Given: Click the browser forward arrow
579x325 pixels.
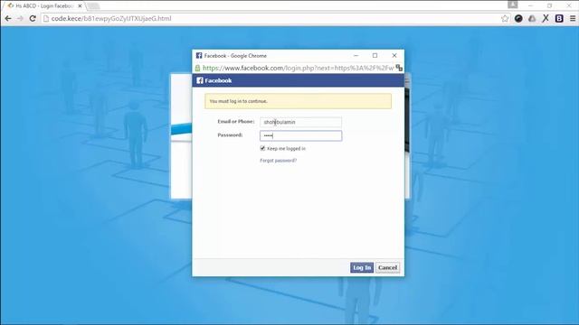Looking at the screenshot, I should (20, 18).
